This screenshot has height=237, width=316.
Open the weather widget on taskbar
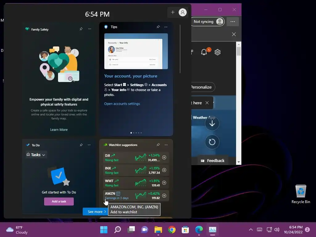[17, 230]
